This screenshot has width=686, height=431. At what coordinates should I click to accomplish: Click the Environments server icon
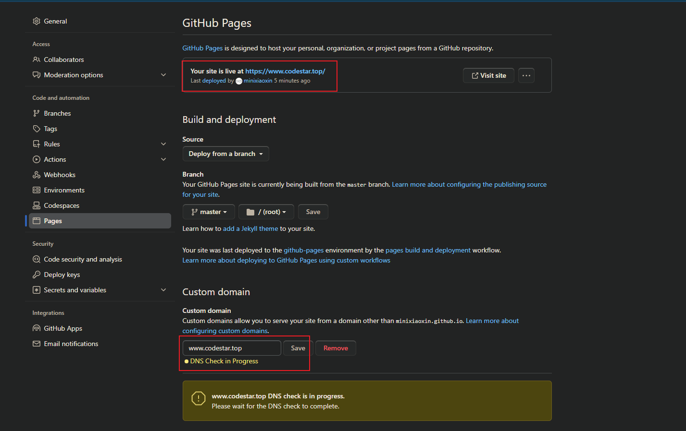37,190
